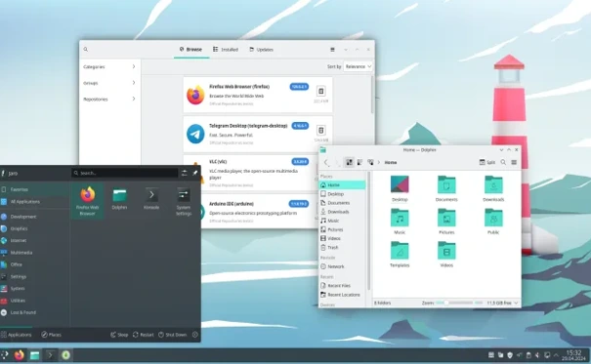Screen dimensions: 591x364
Task: Click the Sleep button in the launcher
Action: (x=119, y=335)
